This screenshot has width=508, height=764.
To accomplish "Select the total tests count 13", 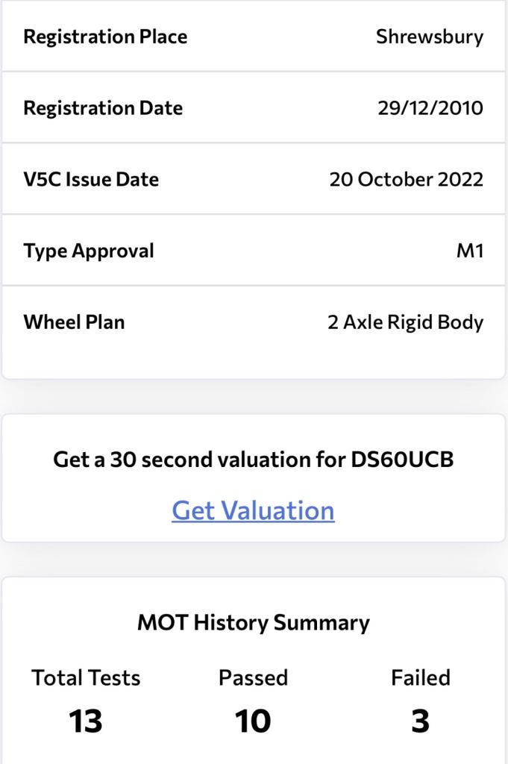I will 86,721.
